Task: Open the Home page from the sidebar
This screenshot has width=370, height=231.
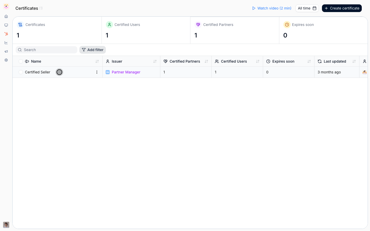Action: (x=6, y=16)
